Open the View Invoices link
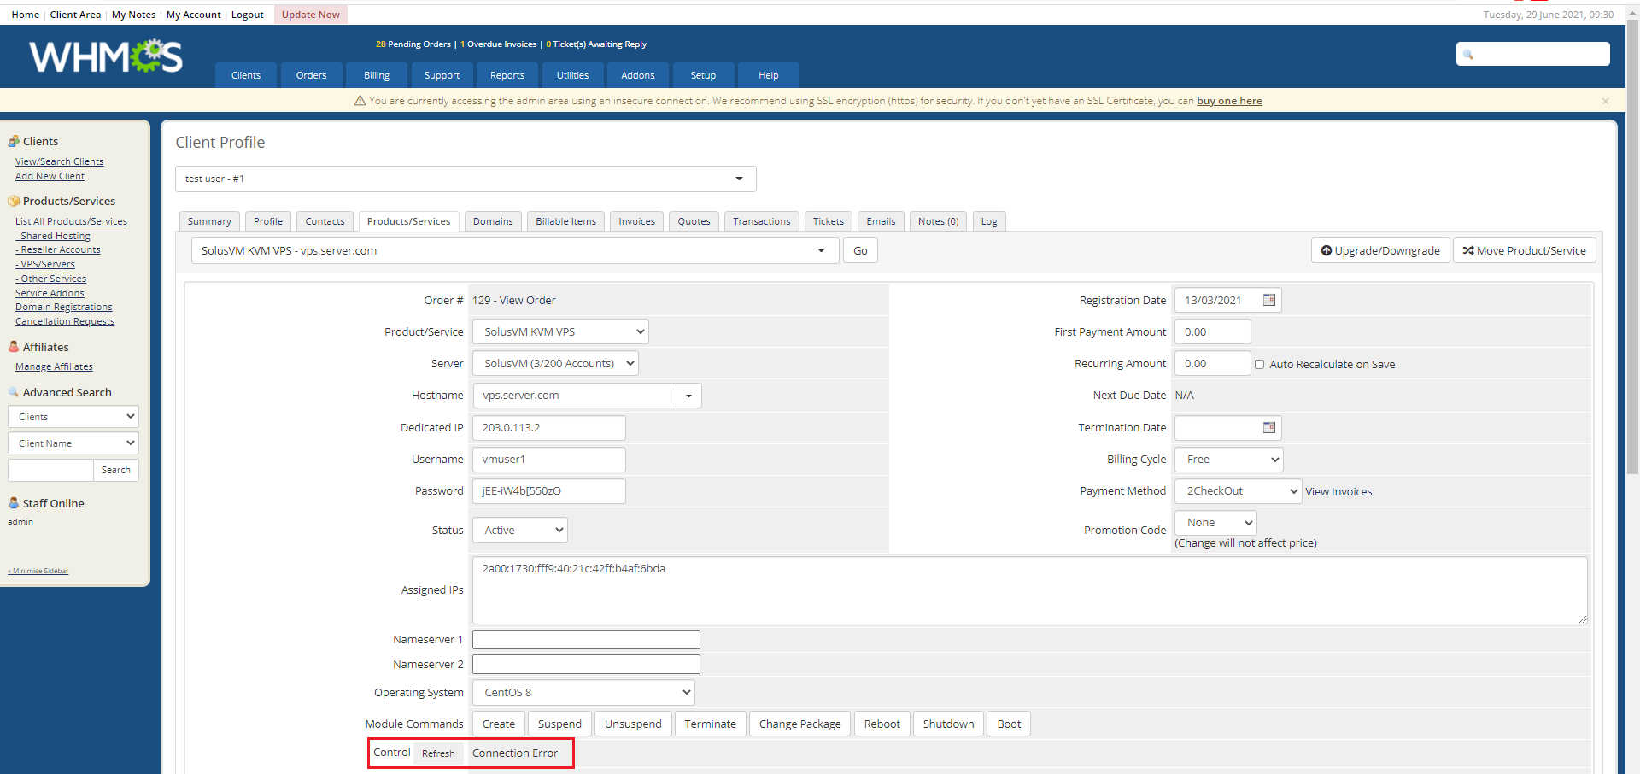This screenshot has height=774, width=1640. 1338,491
